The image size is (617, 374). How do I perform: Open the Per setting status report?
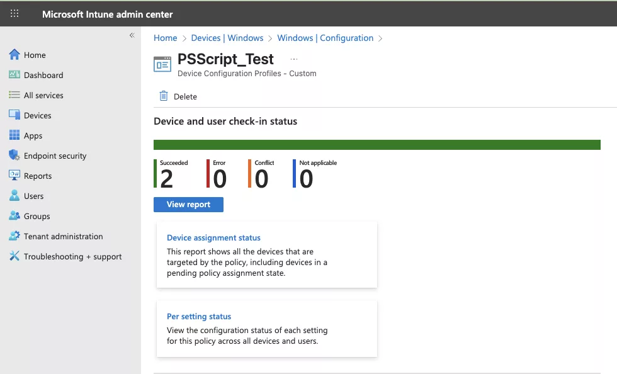click(199, 316)
